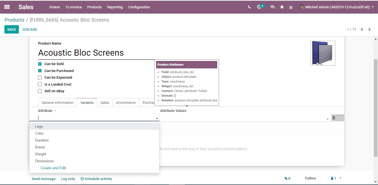Click the vertical page scrollbar
Screen dimensions: 378x185
point(376,108)
